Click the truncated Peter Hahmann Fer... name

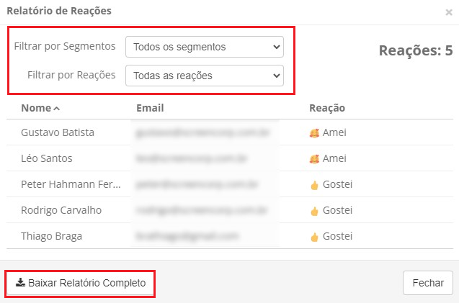tap(71, 184)
